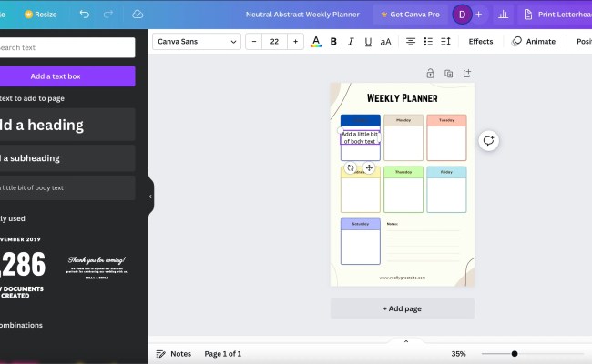The height and width of the screenshot is (364, 592).
Task: Click the rotate handle of text box
Action: [351, 167]
